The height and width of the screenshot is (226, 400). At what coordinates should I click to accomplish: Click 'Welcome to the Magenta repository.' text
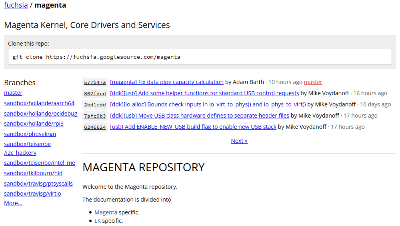tap(130, 187)
